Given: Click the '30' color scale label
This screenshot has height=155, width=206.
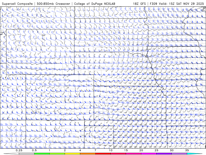Looking at the screenshot, I should click(171, 150).
